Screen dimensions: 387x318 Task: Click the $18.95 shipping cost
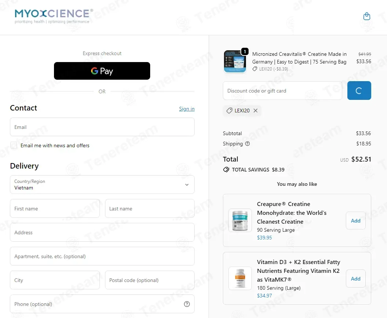click(364, 144)
